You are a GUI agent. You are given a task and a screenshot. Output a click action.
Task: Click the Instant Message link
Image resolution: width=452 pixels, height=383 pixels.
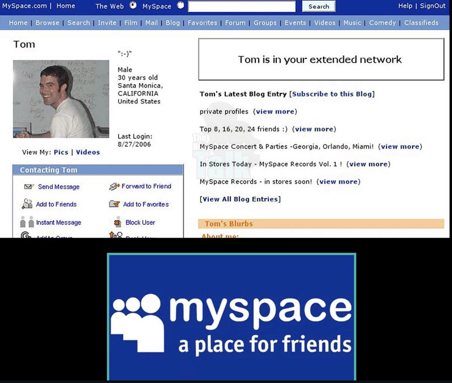click(58, 222)
